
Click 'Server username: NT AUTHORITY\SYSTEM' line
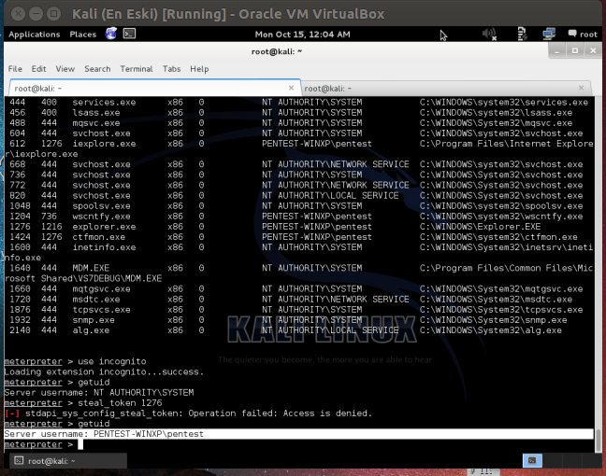(x=99, y=392)
